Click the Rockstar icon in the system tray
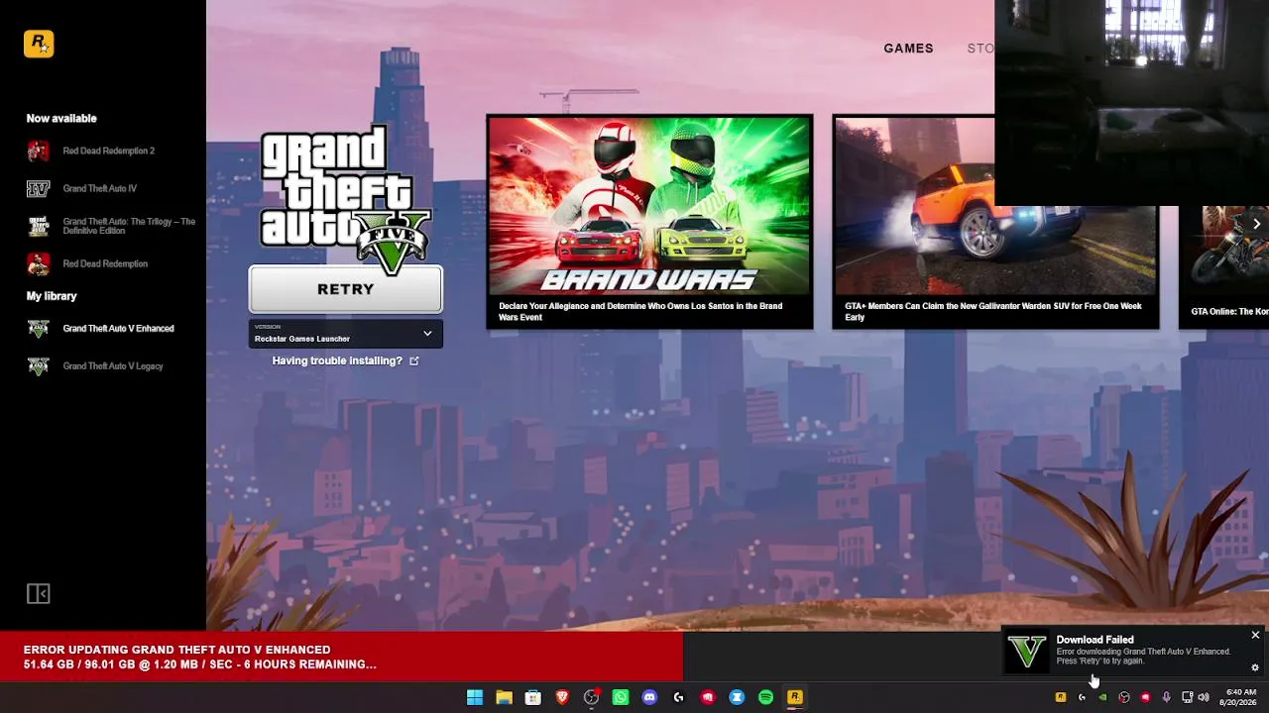 coord(1061,697)
